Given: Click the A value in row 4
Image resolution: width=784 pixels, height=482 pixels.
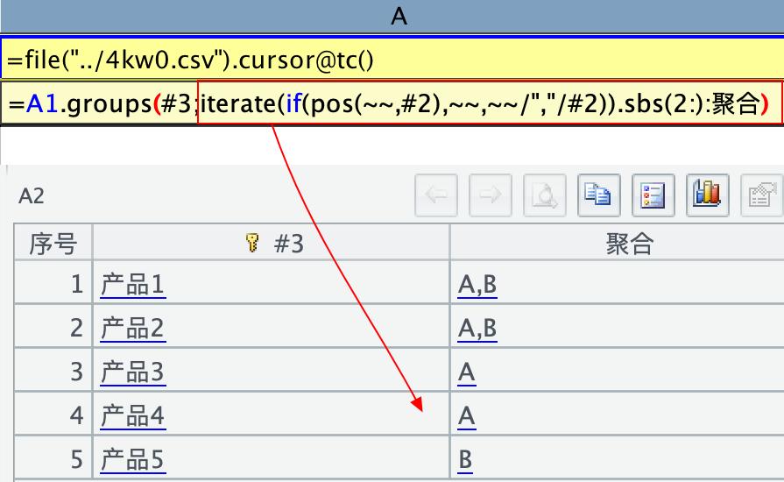Looking at the screenshot, I should pos(467,416).
